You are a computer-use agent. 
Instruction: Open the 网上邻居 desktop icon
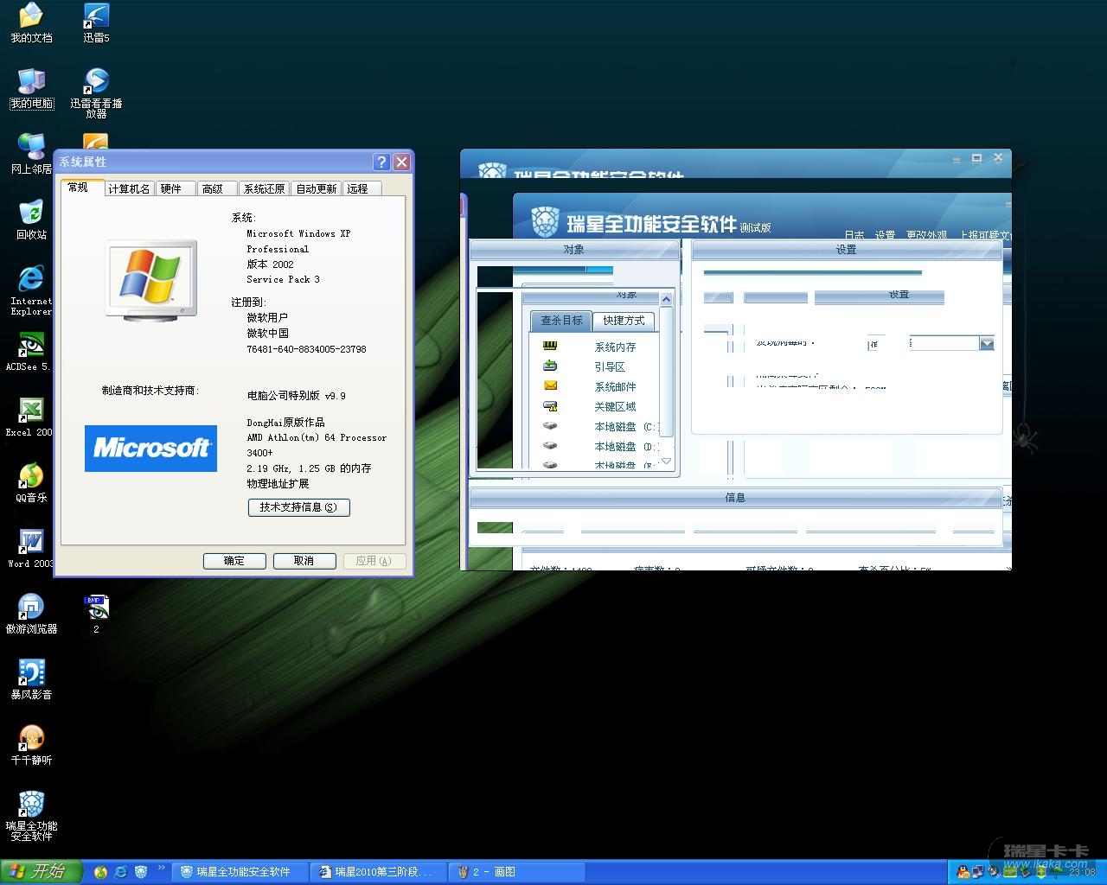[x=31, y=154]
